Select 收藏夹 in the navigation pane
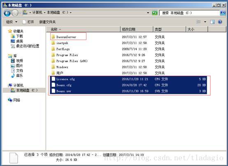The image size is (228, 166). pyautogui.click(x=16, y=31)
